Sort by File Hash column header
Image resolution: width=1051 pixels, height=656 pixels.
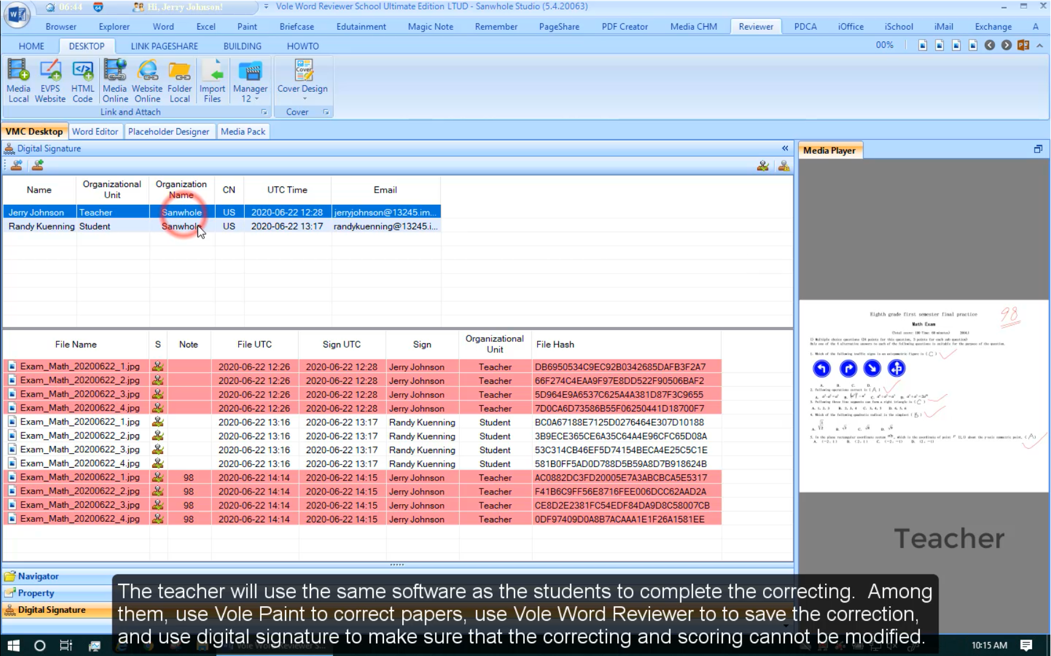(x=626, y=344)
